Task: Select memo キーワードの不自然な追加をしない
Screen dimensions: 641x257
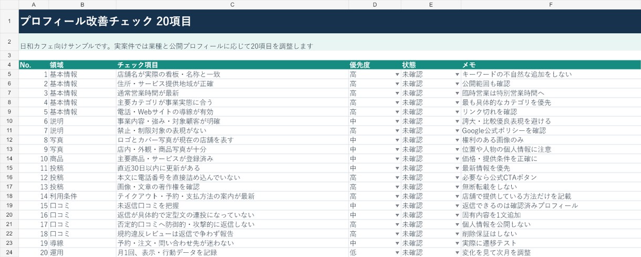Action: pos(551,75)
